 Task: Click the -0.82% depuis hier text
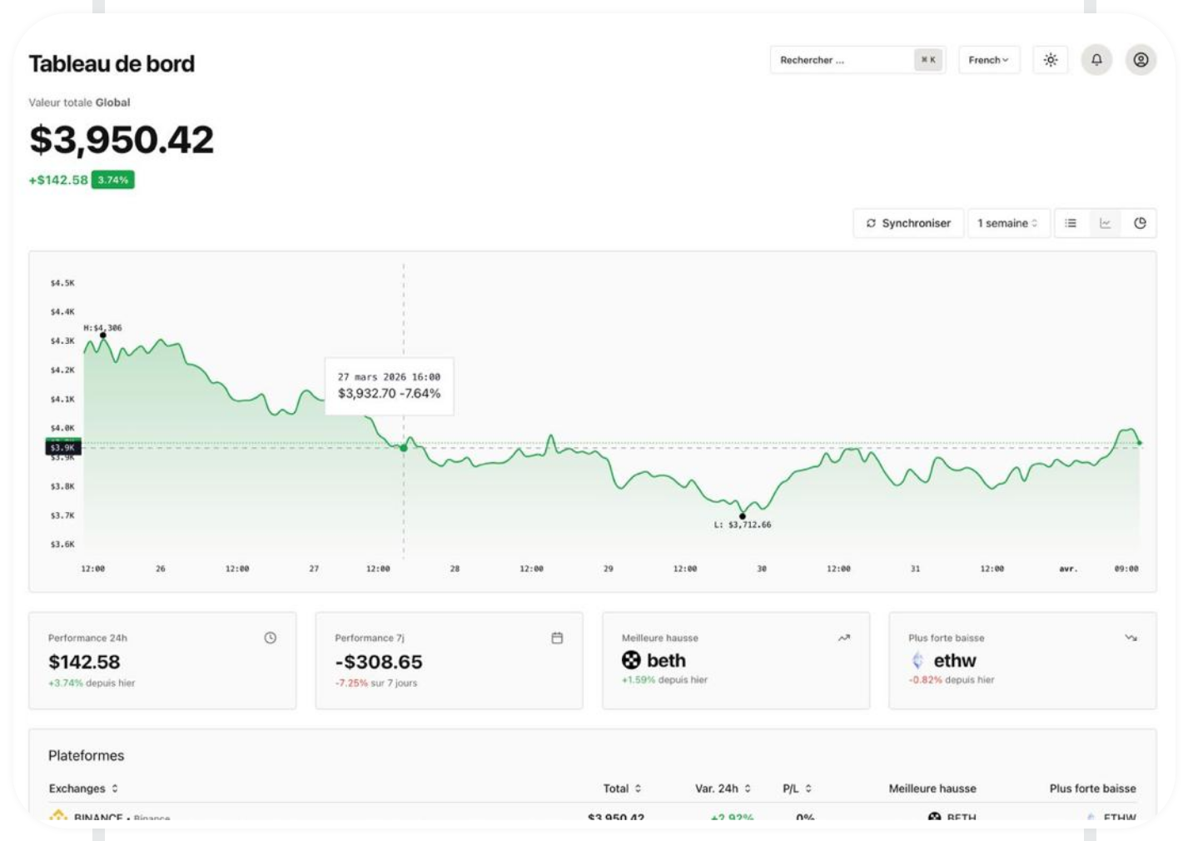(952, 679)
